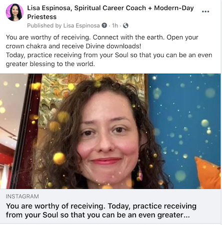Click text "crown chakra and receive Divine downloads!"
Viewport: 222px width, 225px height.
pyautogui.click(x=73, y=46)
